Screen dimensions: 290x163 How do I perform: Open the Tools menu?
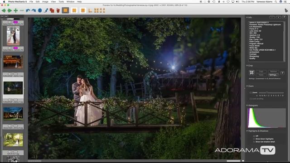click(61, 2)
